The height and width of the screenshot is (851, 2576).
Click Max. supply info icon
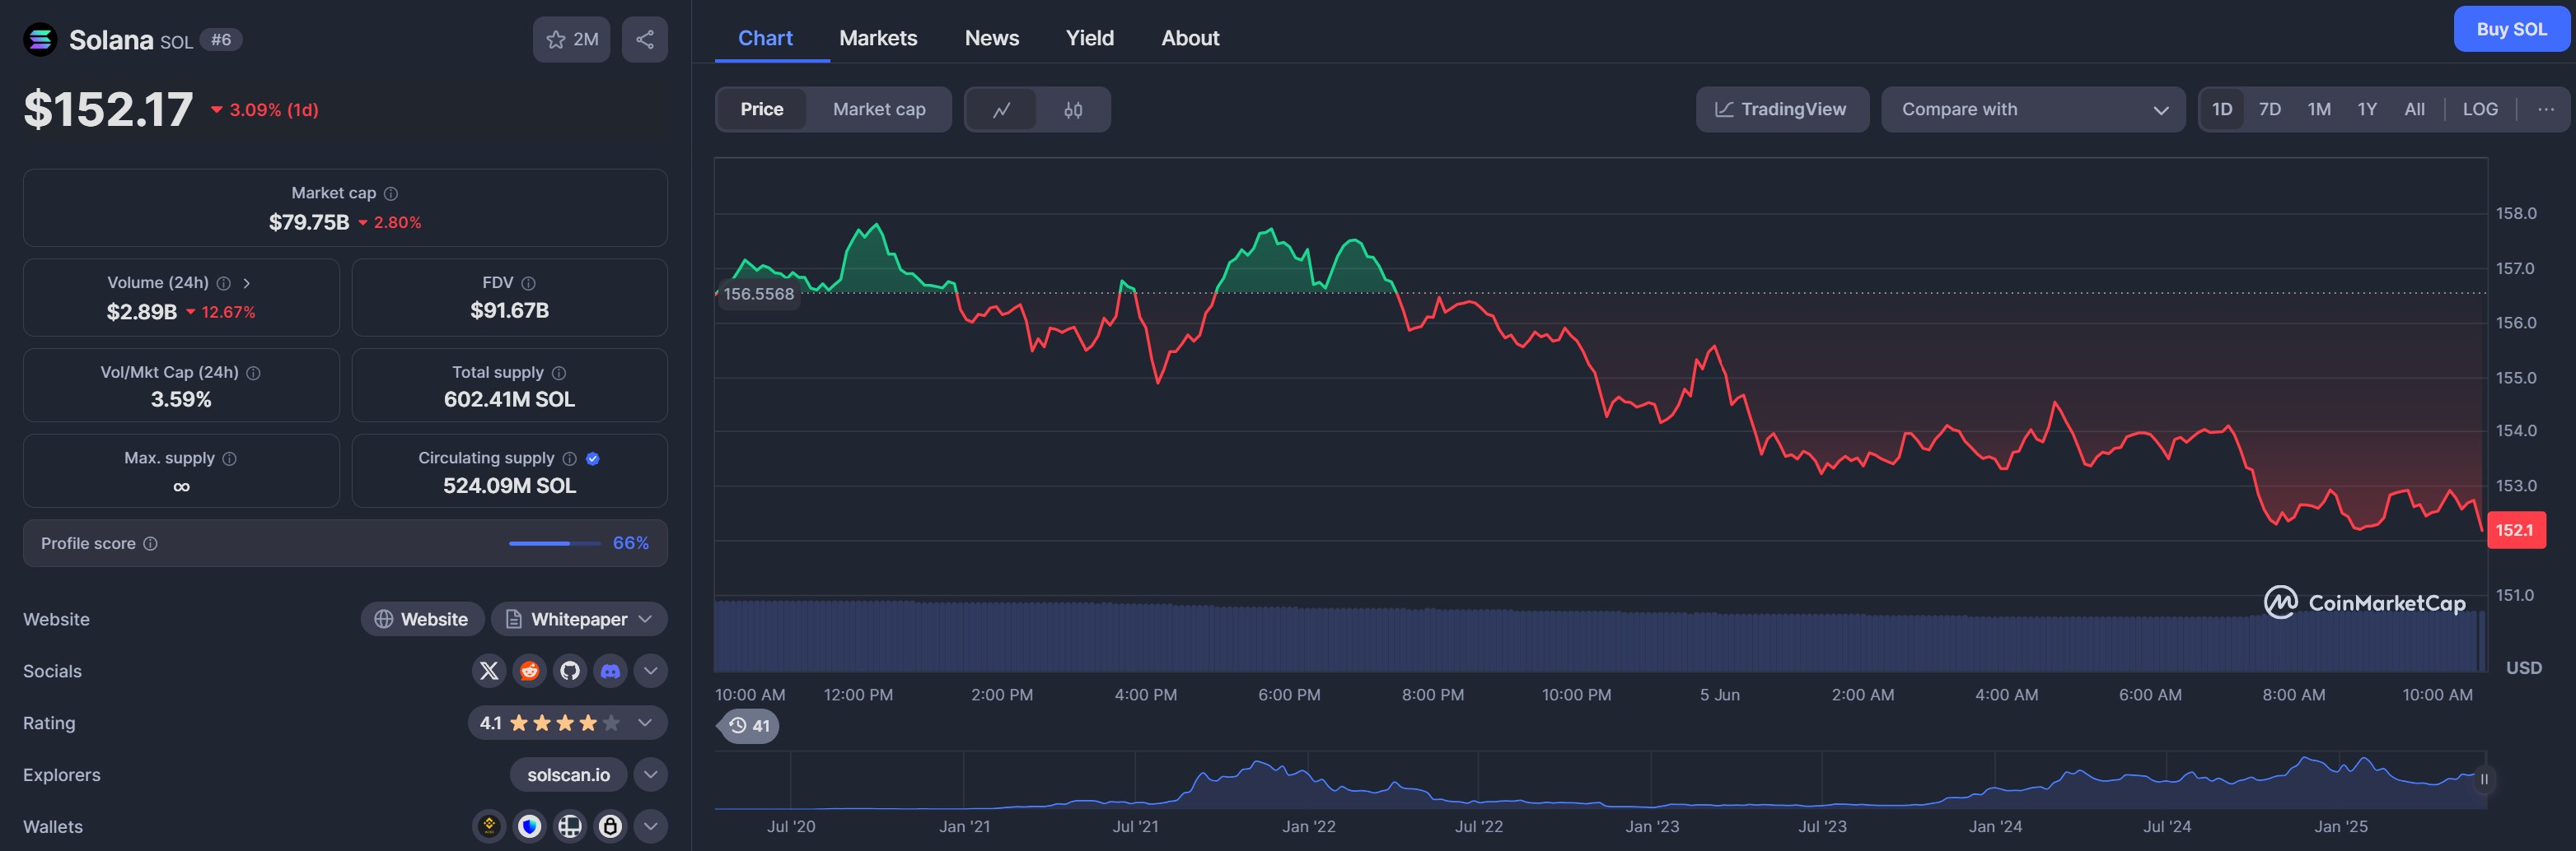pyautogui.click(x=230, y=458)
